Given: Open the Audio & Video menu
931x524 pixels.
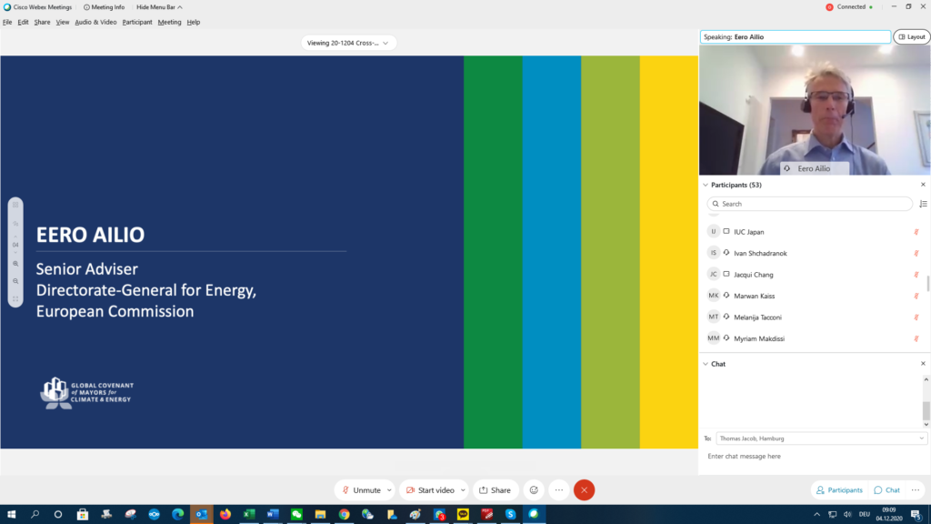Looking at the screenshot, I should [x=95, y=22].
